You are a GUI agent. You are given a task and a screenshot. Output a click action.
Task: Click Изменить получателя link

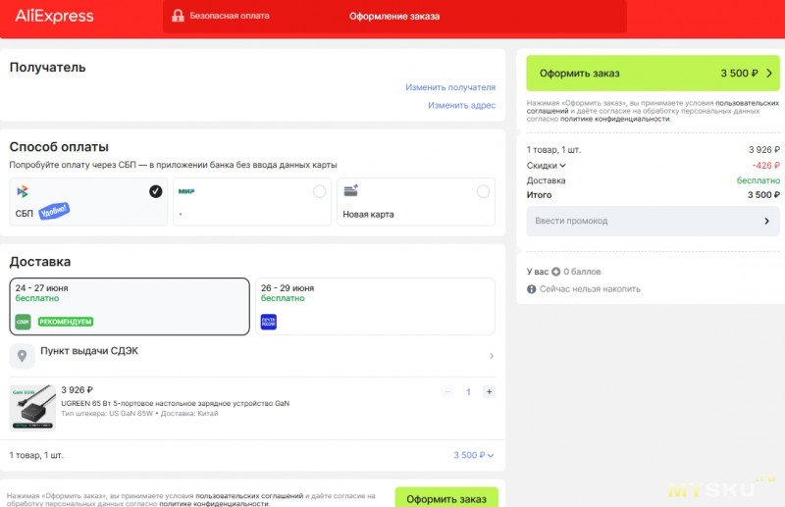[450, 87]
